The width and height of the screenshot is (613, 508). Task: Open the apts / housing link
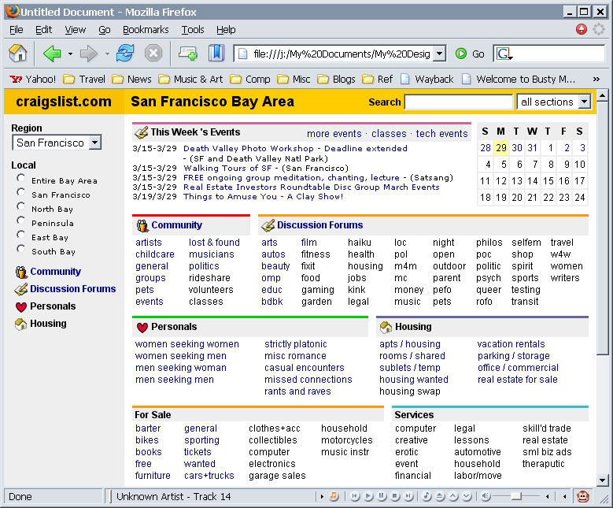click(x=410, y=344)
